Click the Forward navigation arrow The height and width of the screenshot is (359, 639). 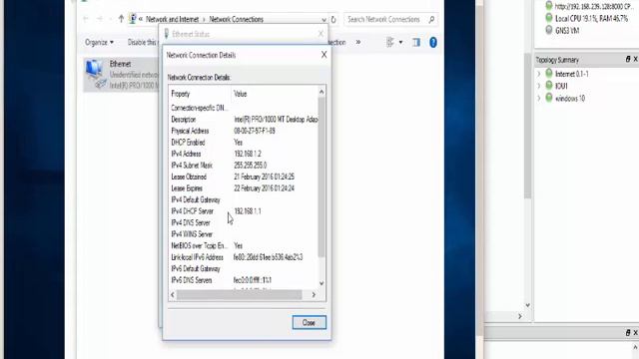coord(100,19)
